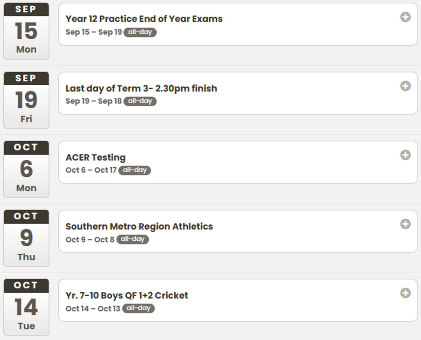Click all-day badge on Year 12 Exams
The image size is (421, 340).
(140, 32)
